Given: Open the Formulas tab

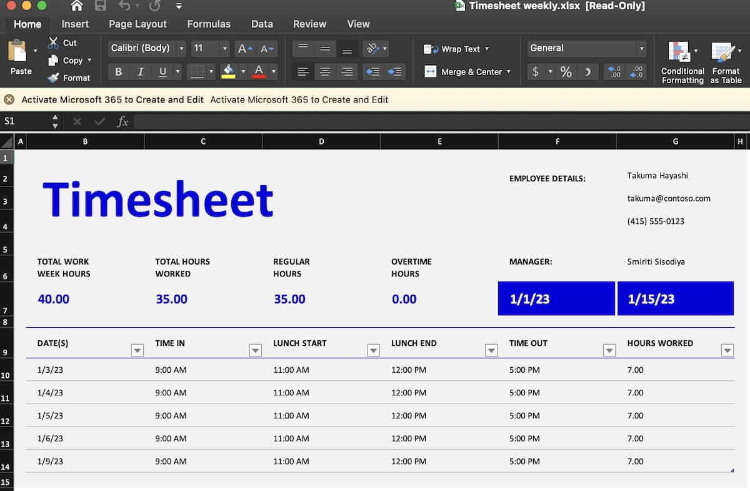Looking at the screenshot, I should (209, 24).
